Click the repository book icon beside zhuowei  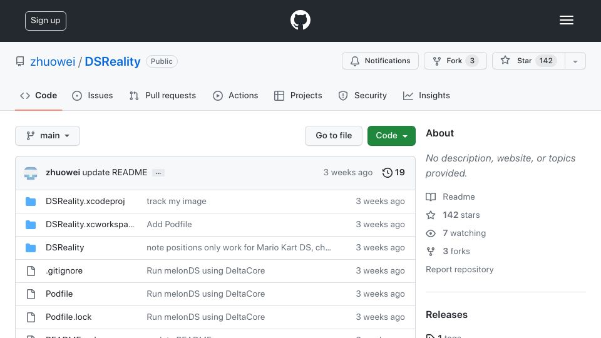pyautogui.click(x=20, y=61)
